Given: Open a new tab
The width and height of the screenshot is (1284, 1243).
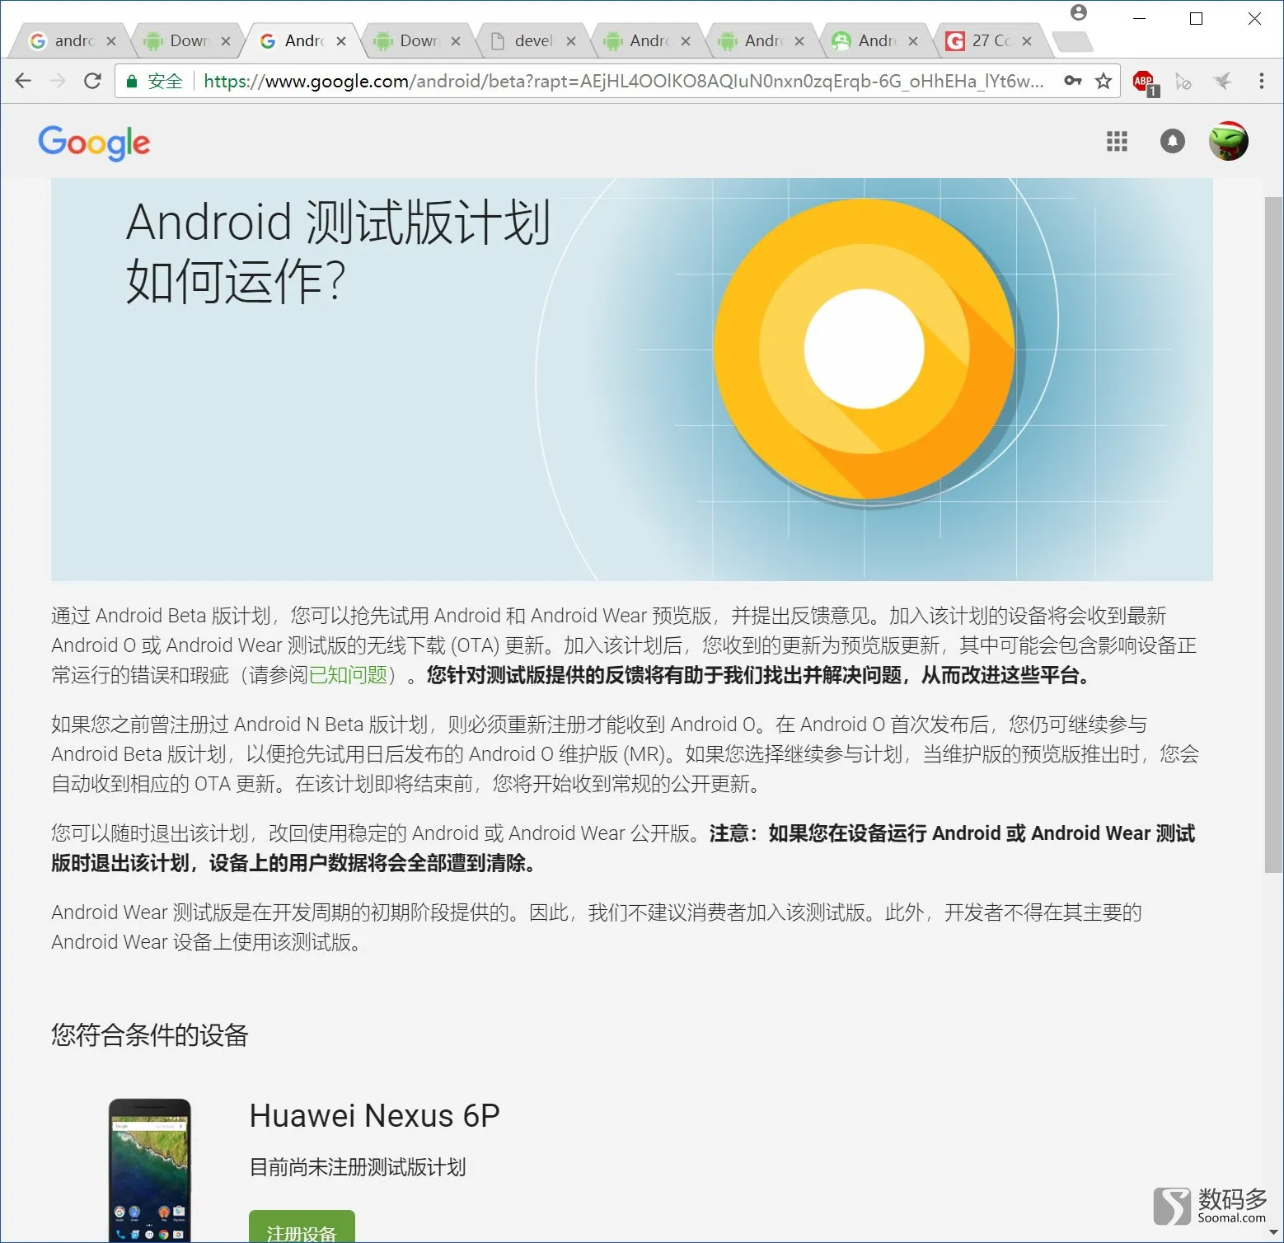Looking at the screenshot, I should coord(1072,41).
